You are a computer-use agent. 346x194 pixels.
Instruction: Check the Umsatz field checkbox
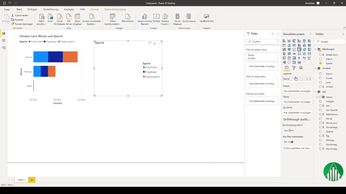[x=320, y=87]
